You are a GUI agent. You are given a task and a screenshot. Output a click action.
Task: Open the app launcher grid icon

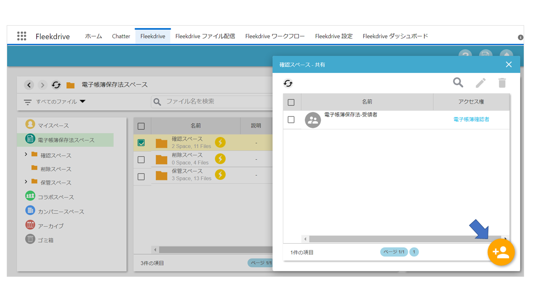pos(22,36)
